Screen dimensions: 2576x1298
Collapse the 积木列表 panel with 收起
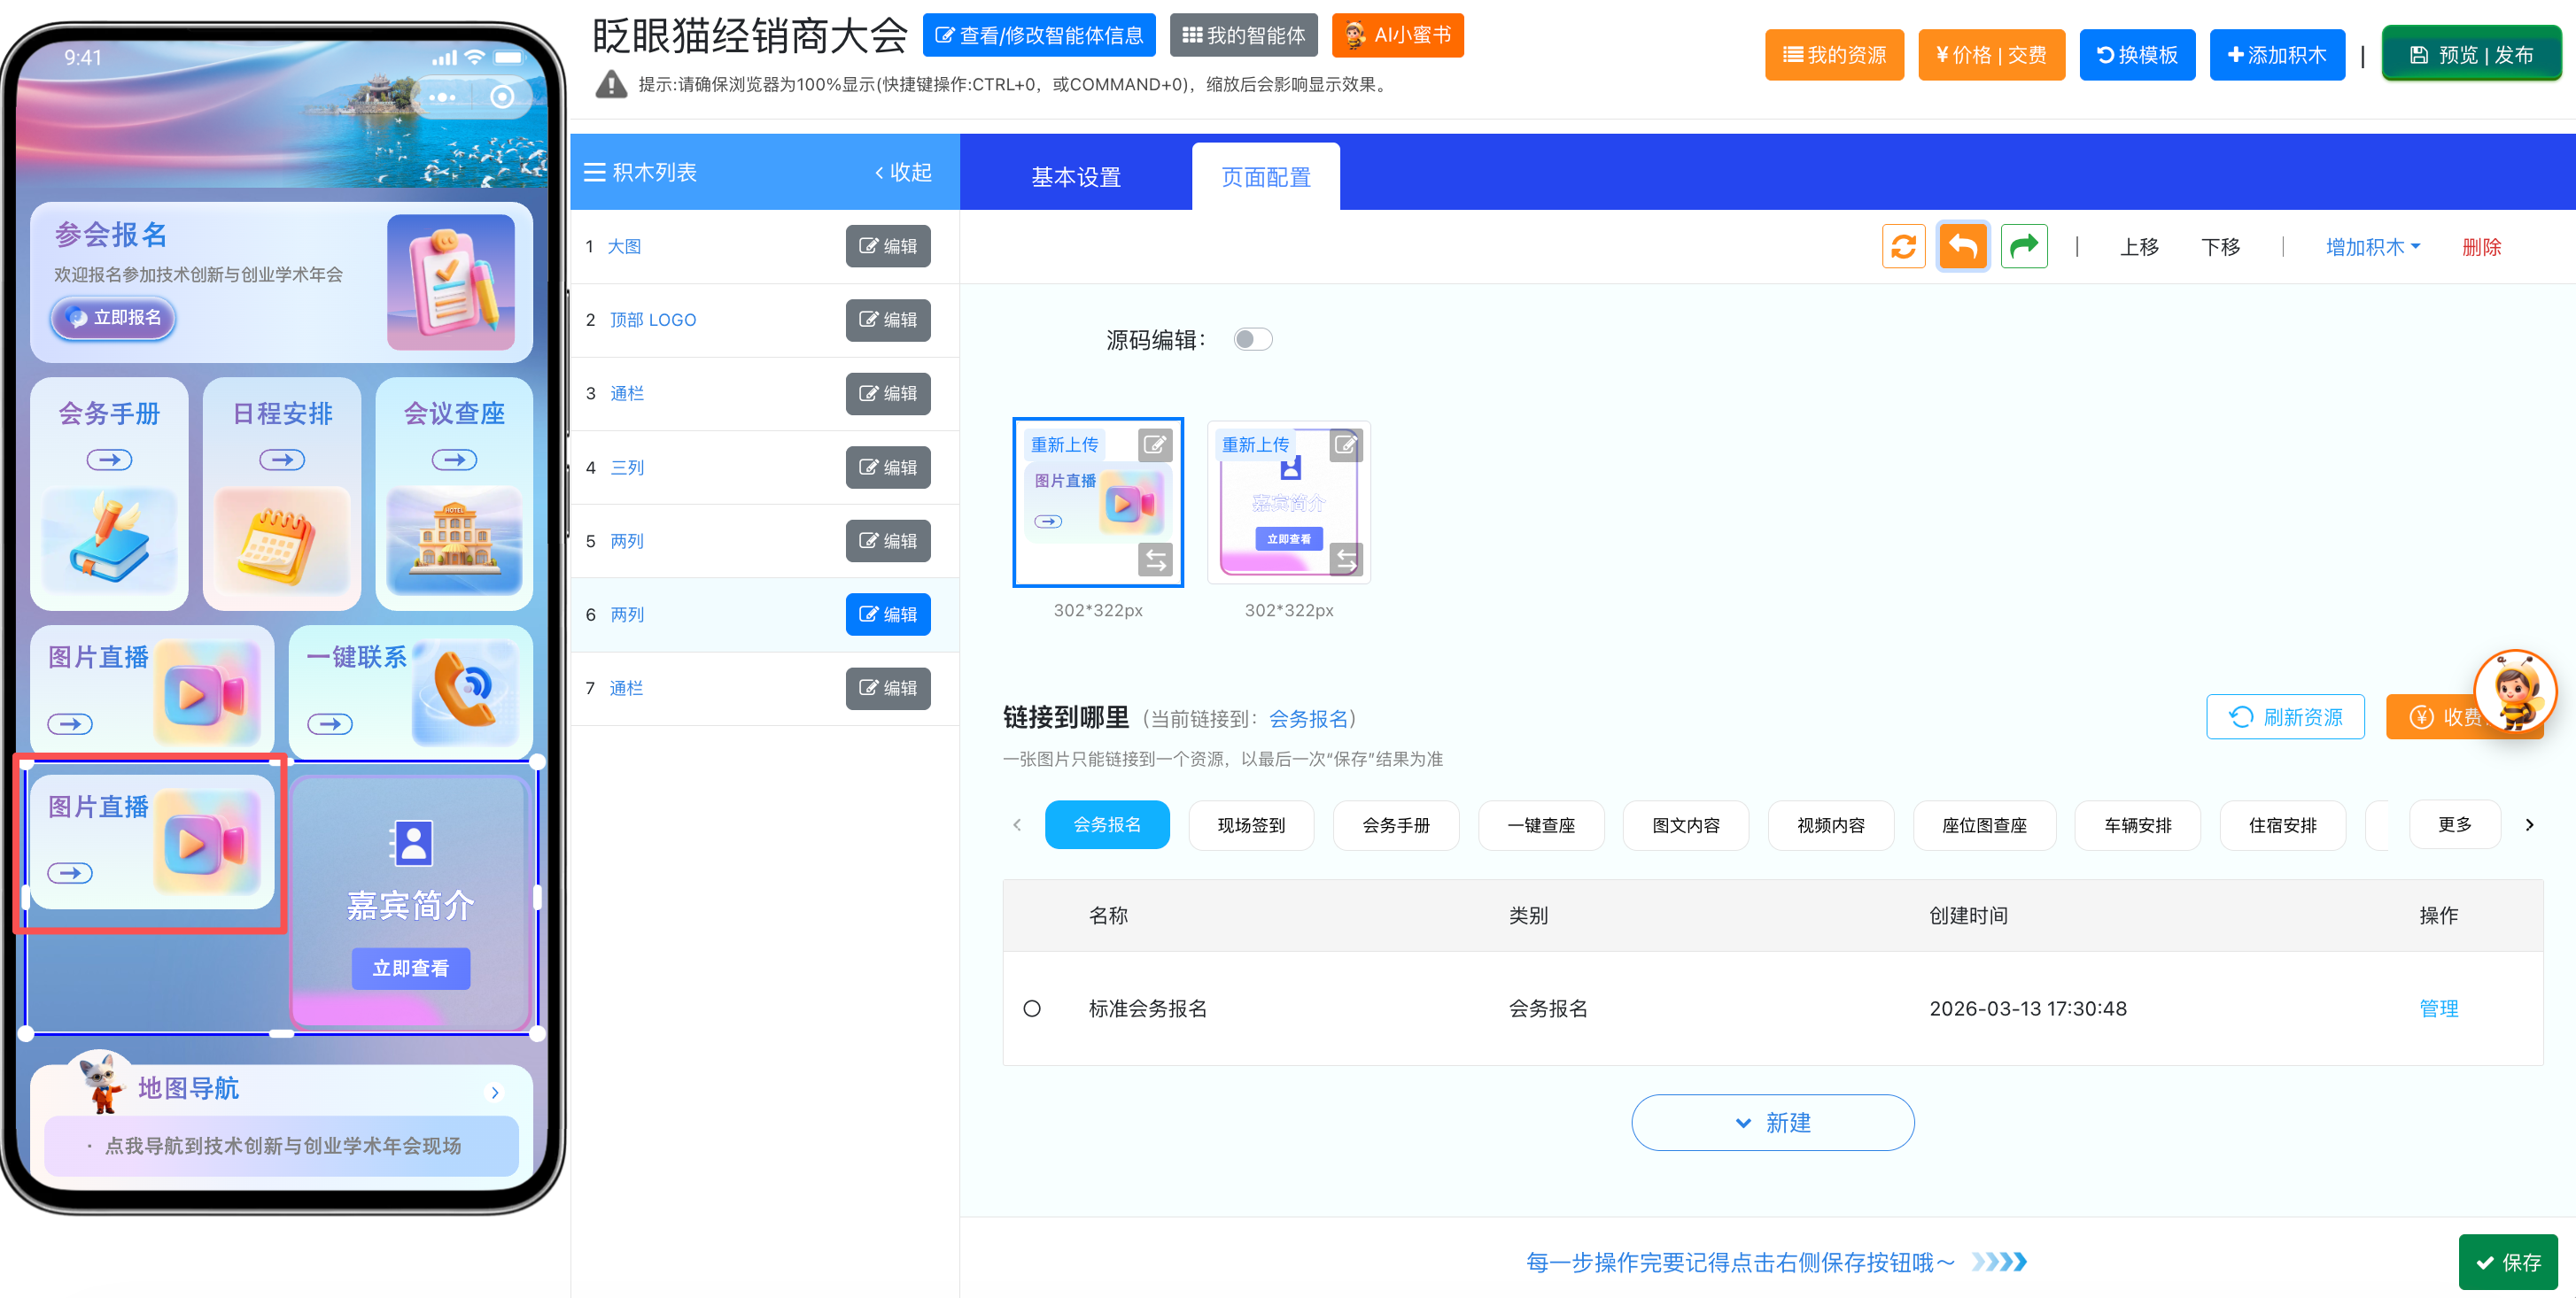pos(903,172)
